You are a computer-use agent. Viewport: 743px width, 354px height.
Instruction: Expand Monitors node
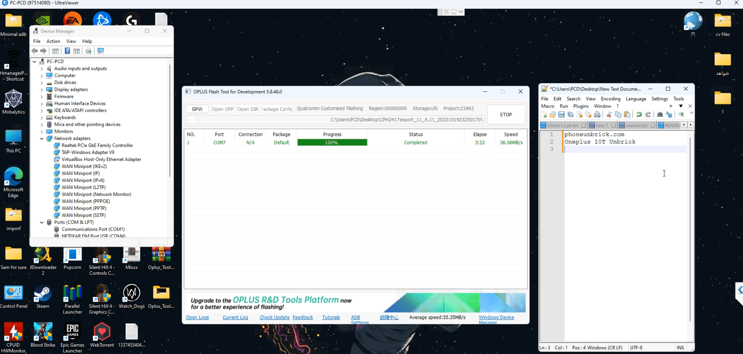coord(42,131)
